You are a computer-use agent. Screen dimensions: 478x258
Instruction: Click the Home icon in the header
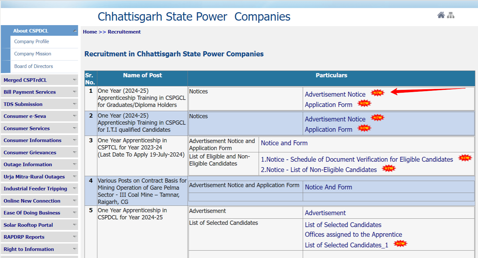point(441,15)
